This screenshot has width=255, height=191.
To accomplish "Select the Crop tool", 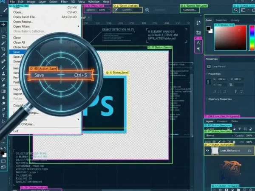I will (3, 49).
